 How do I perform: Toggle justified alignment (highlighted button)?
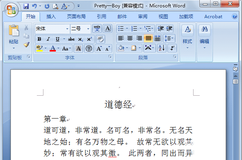[148, 38]
